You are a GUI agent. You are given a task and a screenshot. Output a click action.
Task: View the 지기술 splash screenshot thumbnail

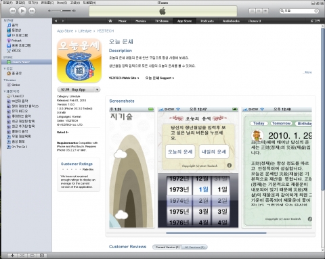(132, 168)
